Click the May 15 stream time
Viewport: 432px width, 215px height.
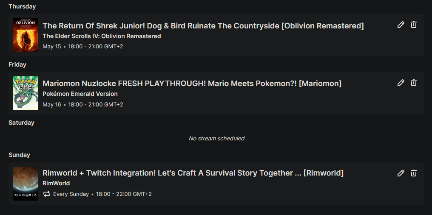(95, 46)
